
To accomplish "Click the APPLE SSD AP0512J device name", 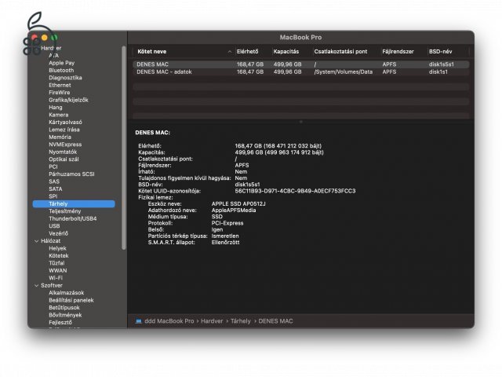I will point(238,203).
